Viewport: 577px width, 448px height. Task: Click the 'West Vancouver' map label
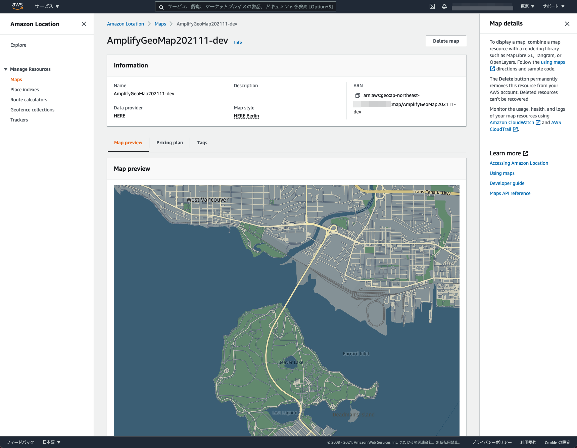(x=207, y=200)
